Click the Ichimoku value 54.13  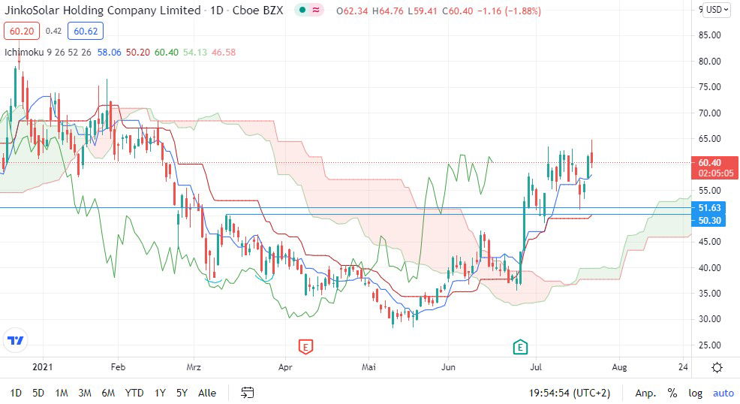(195, 53)
